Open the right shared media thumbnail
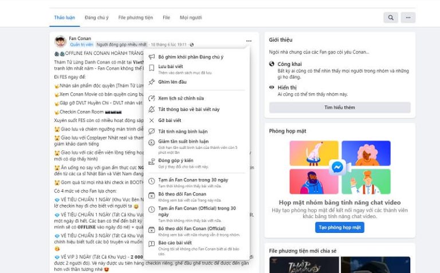Screen dimensions: 440x273 (375, 264)
